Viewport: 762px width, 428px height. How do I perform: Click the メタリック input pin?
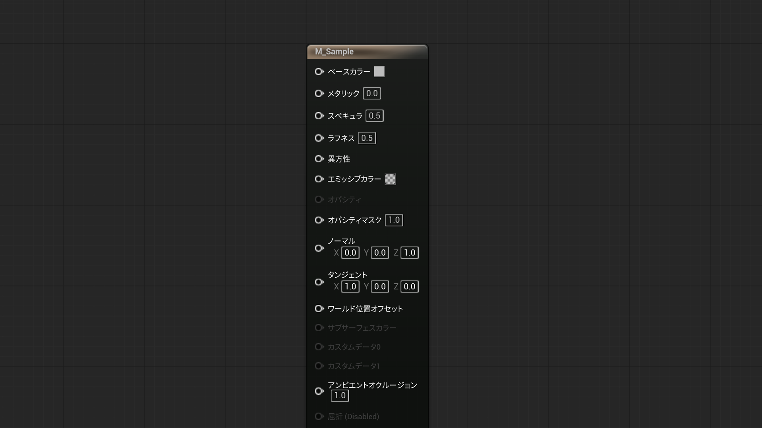point(319,94)
